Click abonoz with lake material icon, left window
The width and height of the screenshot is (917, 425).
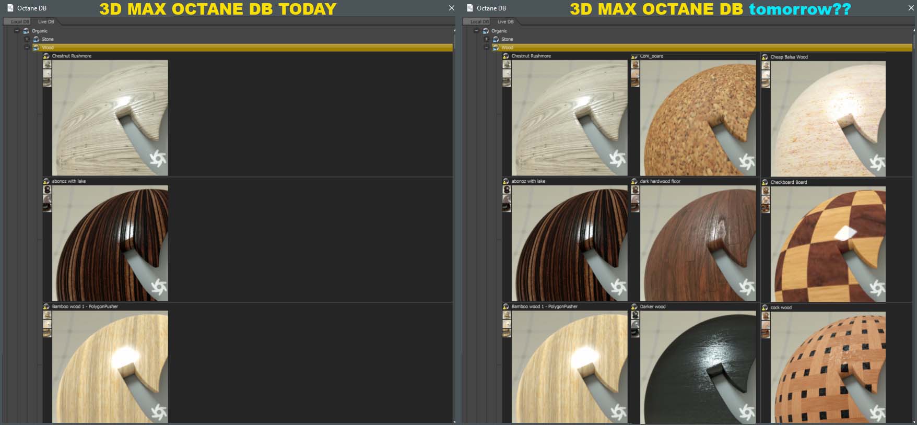click(x=46, y=181)
